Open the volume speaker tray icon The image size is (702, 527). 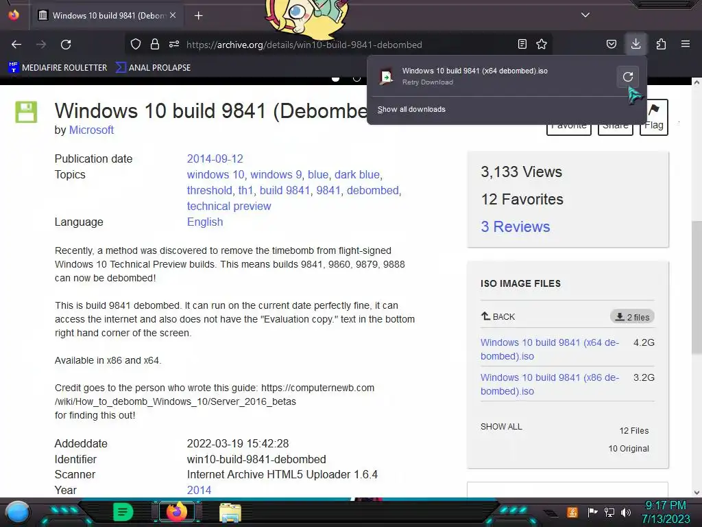(x=625, y=512)
